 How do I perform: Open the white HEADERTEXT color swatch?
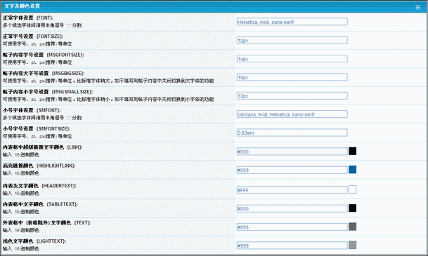[352, 189]
